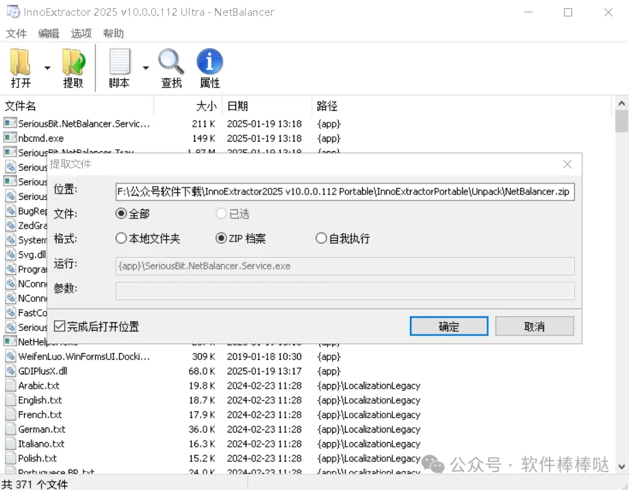Select file name GDIPlusX.dll
The image size is (629, 490).
(x=43, y=371)
